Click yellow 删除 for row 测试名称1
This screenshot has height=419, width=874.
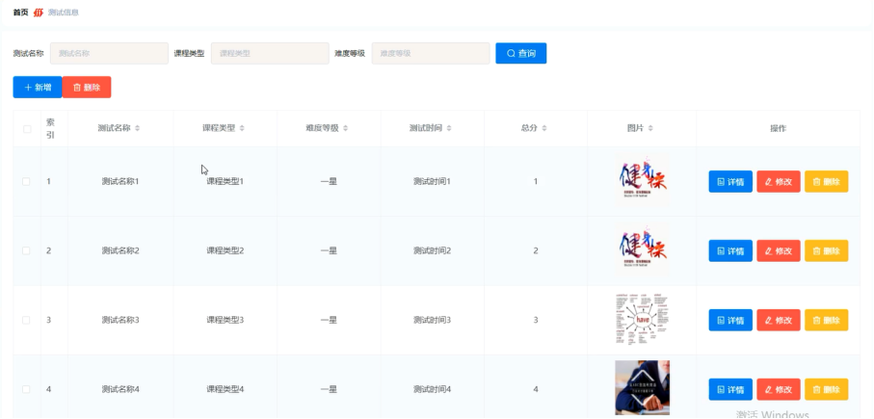[826, 182]
